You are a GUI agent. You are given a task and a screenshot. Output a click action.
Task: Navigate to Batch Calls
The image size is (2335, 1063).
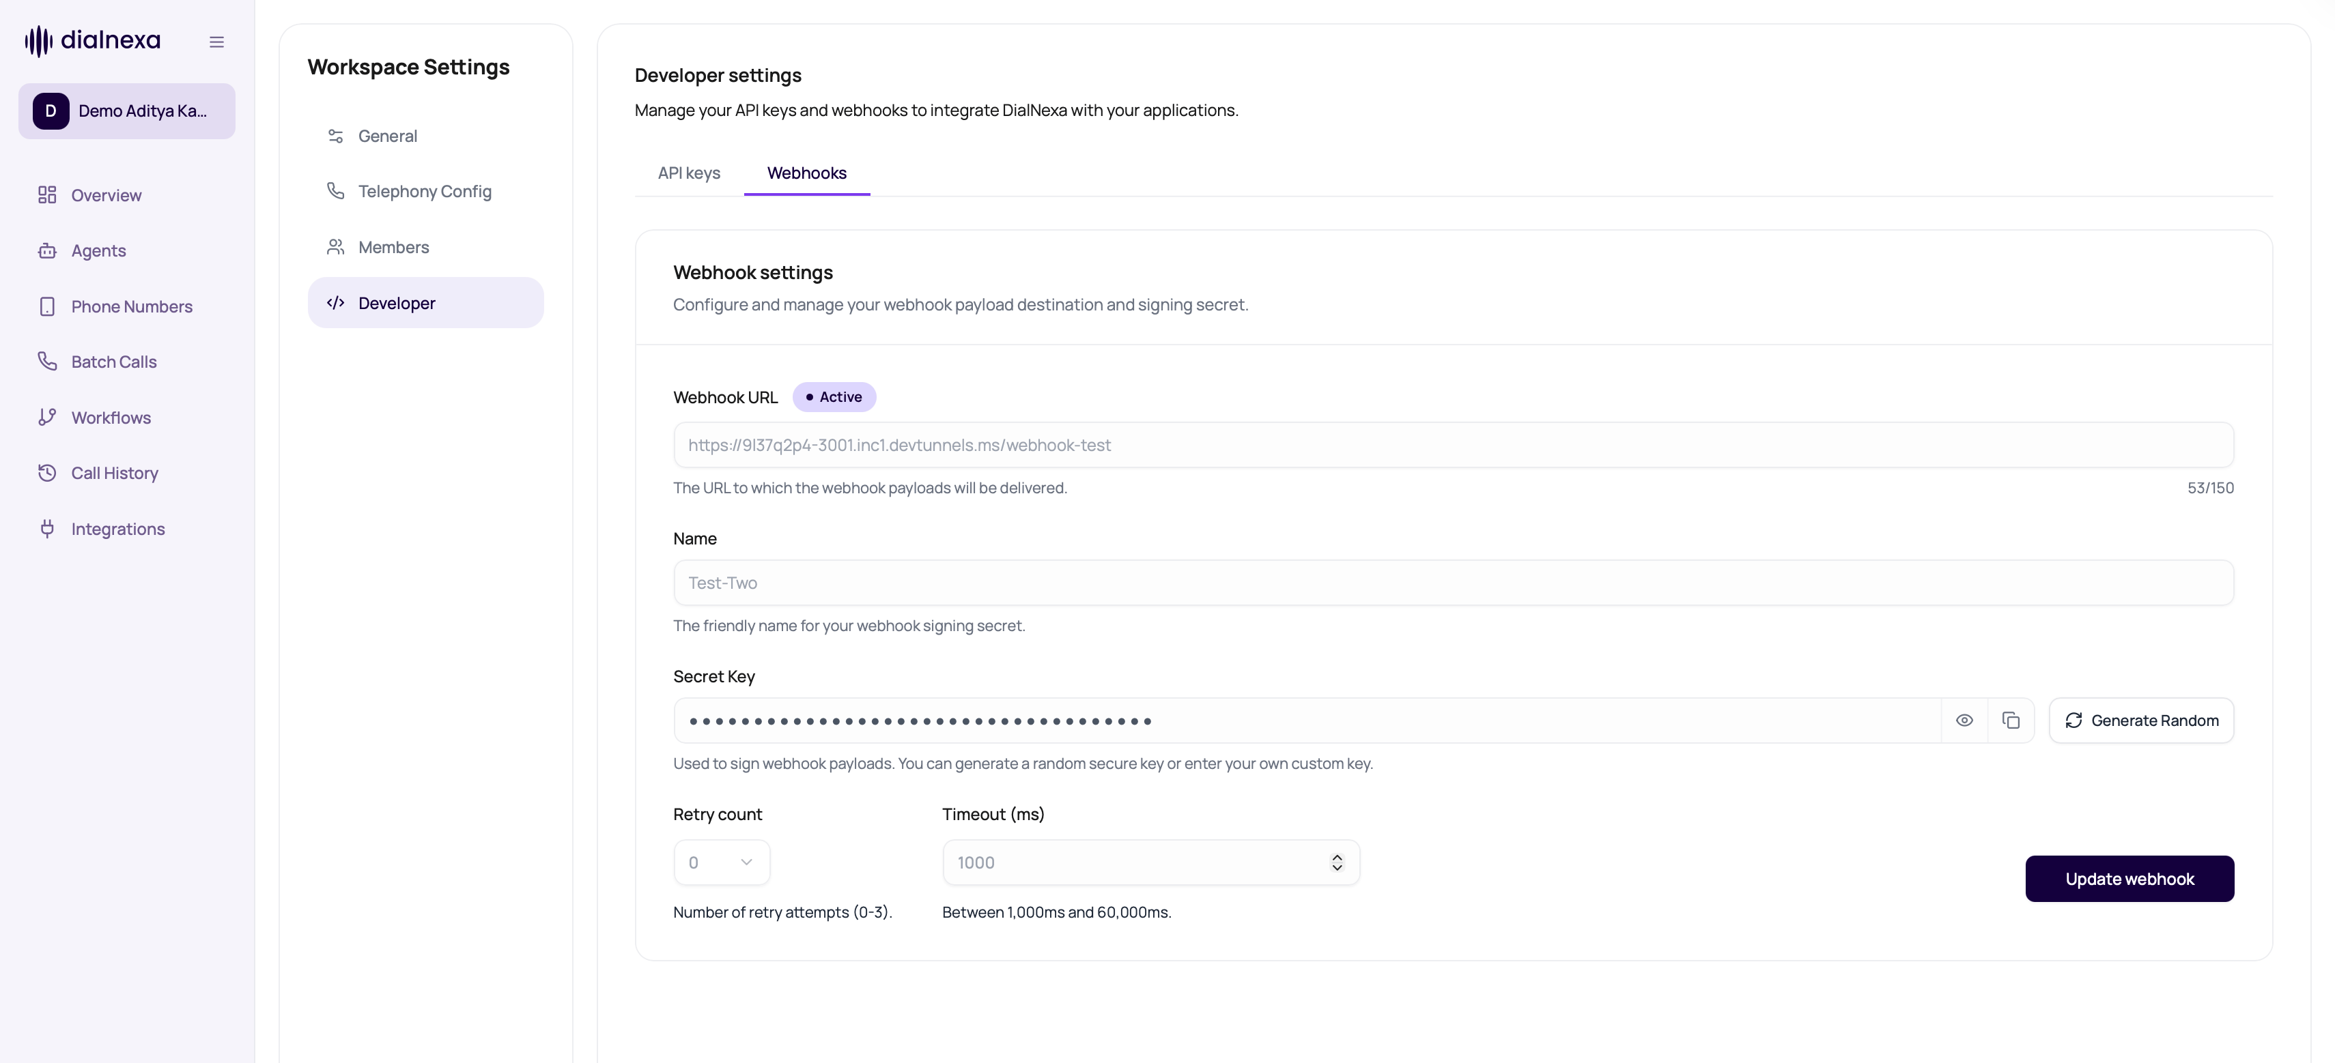tap(127, 362)
